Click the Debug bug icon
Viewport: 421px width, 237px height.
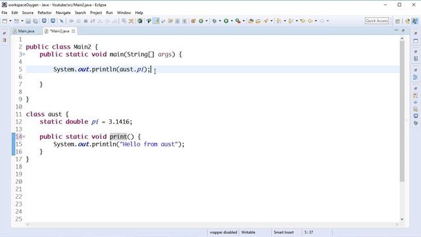(x=214, y=21)
